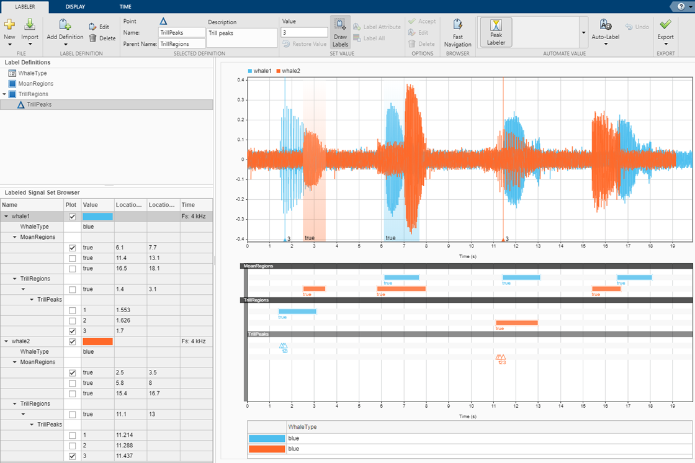This screenshot has width=695, height=463.
Task: Click the Description field Trill peaks
Action: (x=242, y=37)
